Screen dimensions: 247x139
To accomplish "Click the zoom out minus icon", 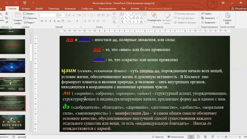I will click(x=218, y=137).
